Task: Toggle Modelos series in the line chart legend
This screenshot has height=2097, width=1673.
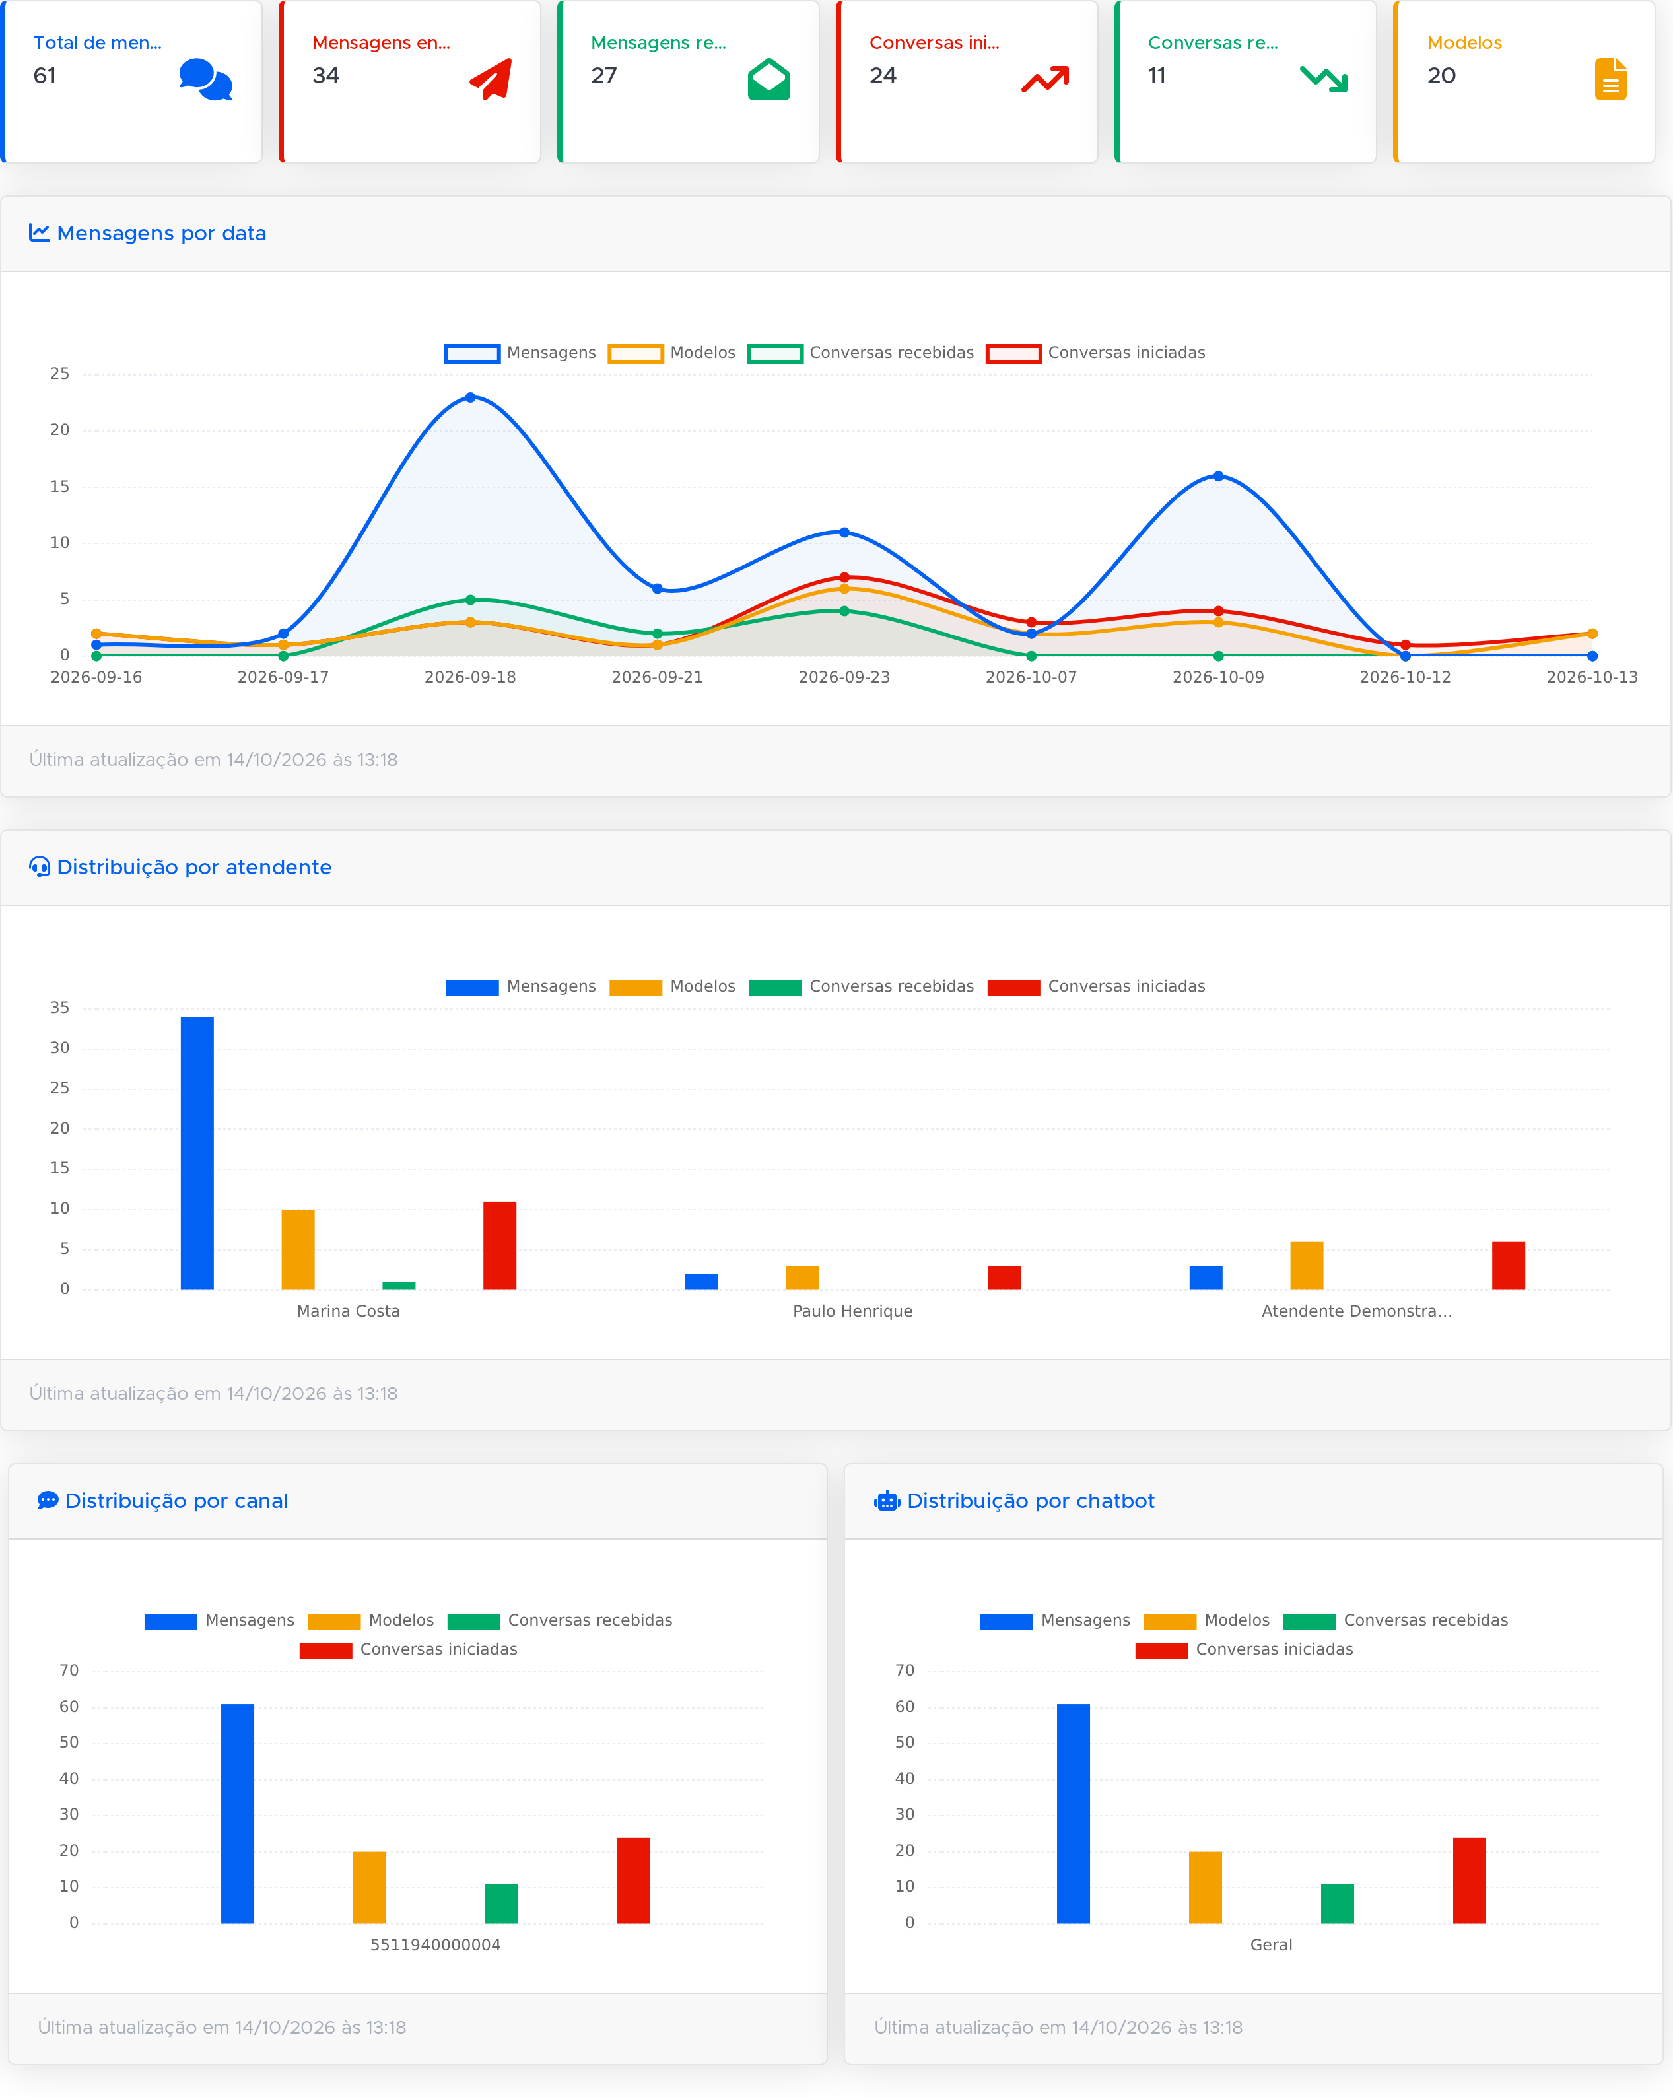Action: [x=672, y=353]
